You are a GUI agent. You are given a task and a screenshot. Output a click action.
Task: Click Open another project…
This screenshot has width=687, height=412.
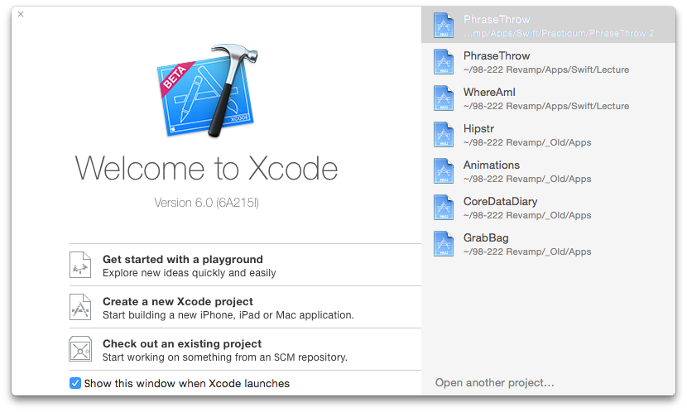(x=495, y=383)
